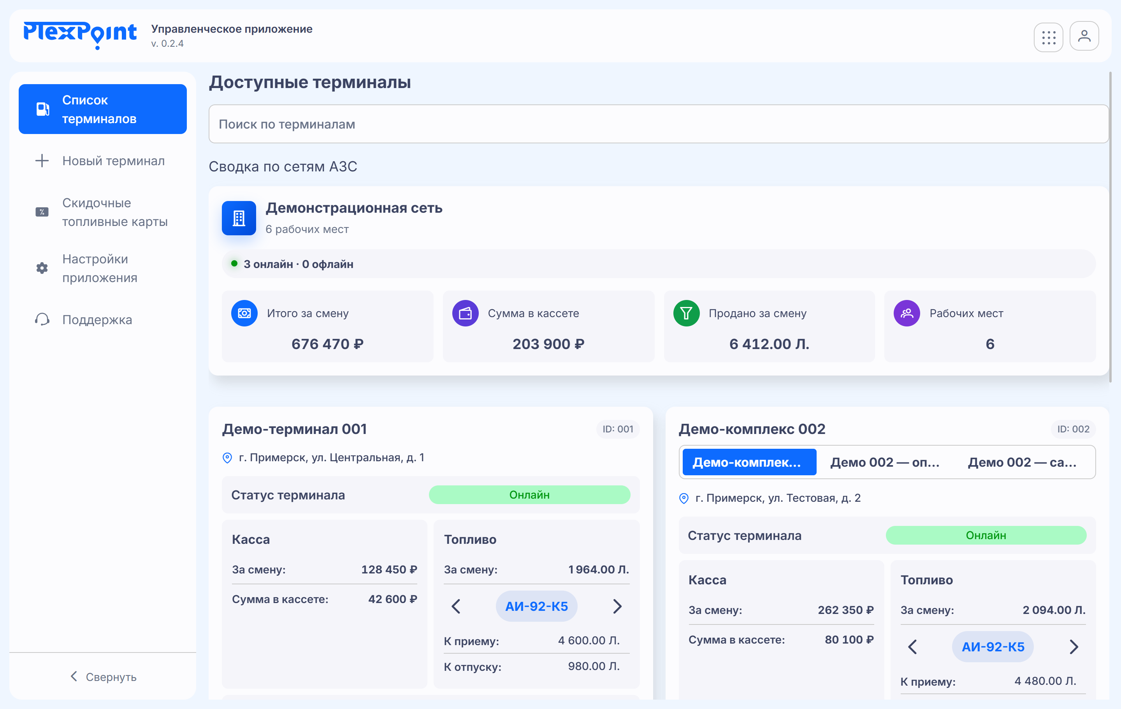Open Список терминалов menu item
Viewport: 1121px width, 709px height.
(103, 109)
